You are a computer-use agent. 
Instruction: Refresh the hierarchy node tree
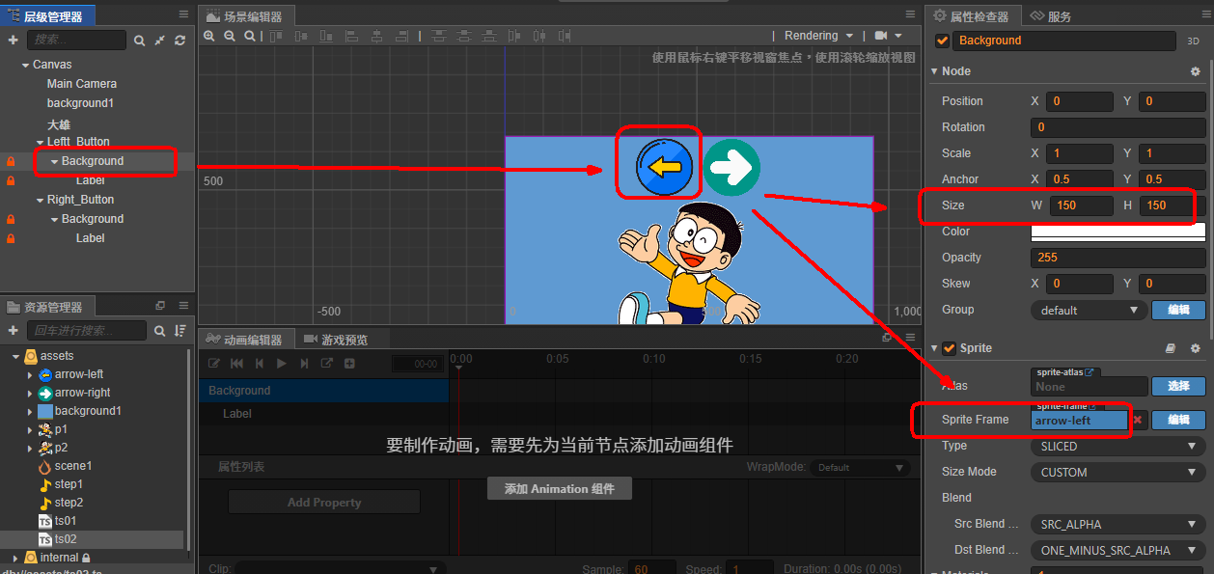tap(179, 41)
